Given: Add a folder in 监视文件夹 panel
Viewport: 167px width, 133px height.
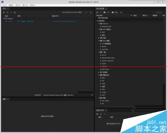Looking at the screenshot, I should (97, 114).
